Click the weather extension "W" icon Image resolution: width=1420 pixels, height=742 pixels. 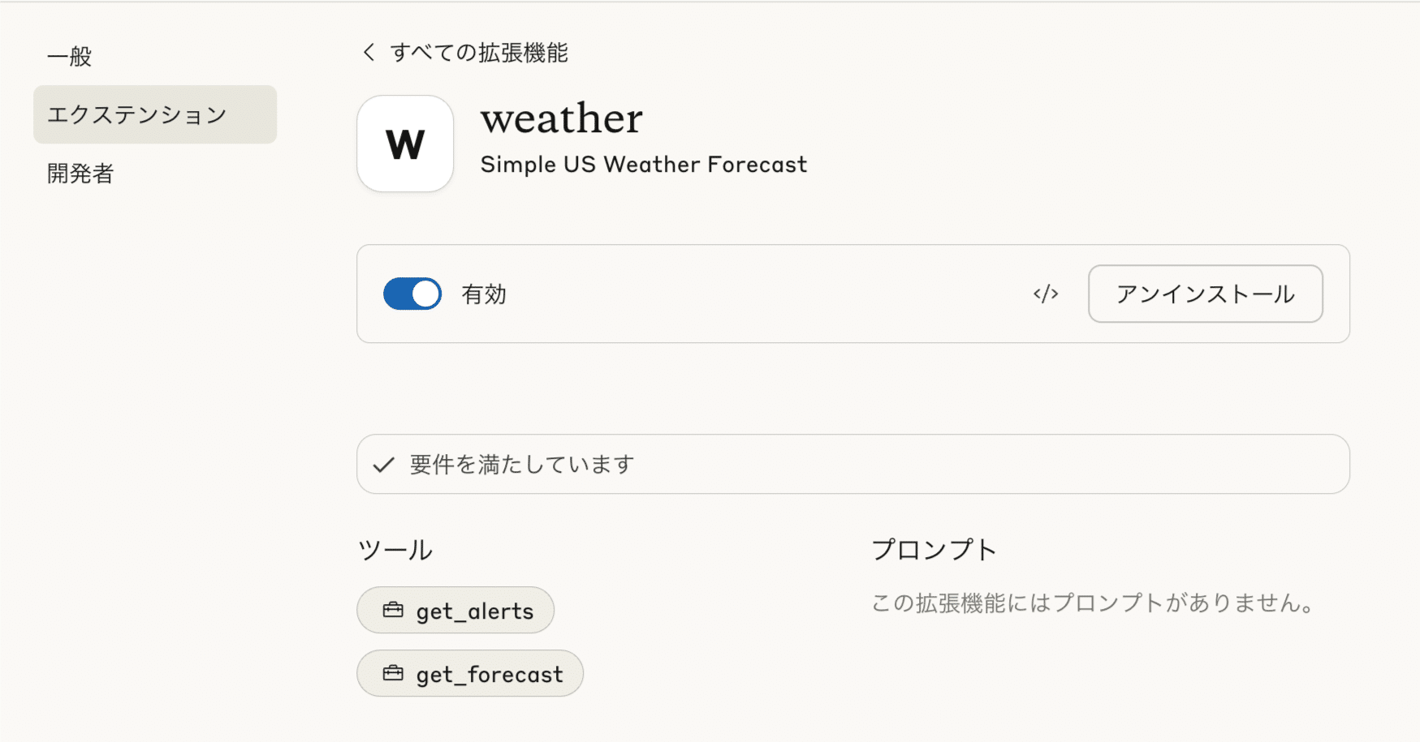[404, 144]
